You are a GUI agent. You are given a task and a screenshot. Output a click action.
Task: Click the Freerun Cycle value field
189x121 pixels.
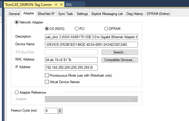[x=51, y=111]
